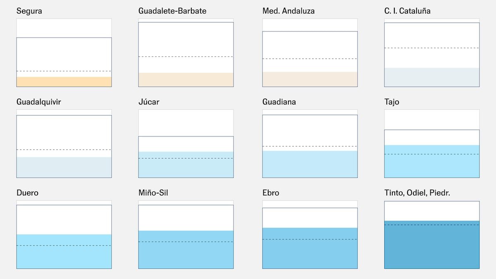Select the beige fill in Med. Andaluza chart

(310, 79)
